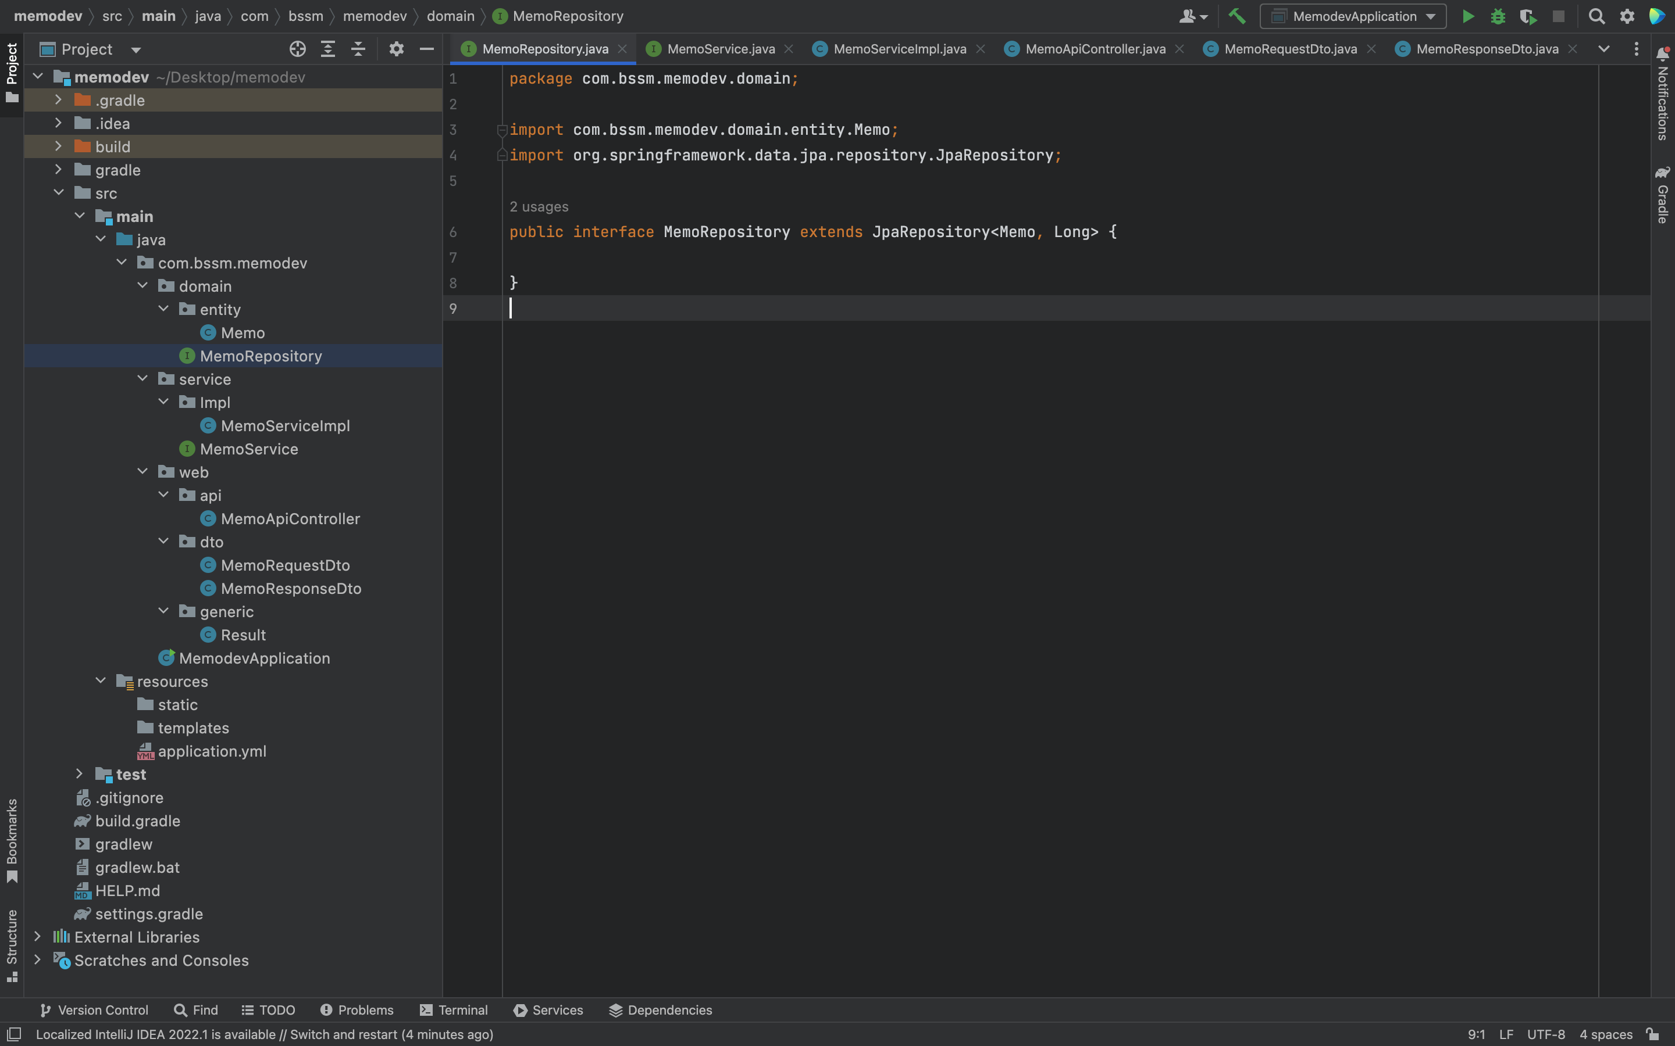
Task: Click Select Opened File crosshair icon
Action: click(298, 49)
